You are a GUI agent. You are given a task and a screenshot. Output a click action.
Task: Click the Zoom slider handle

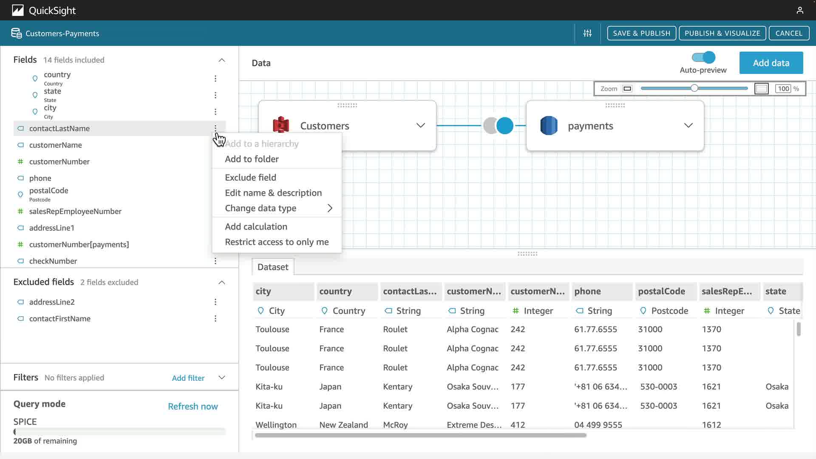click(694, 88)
